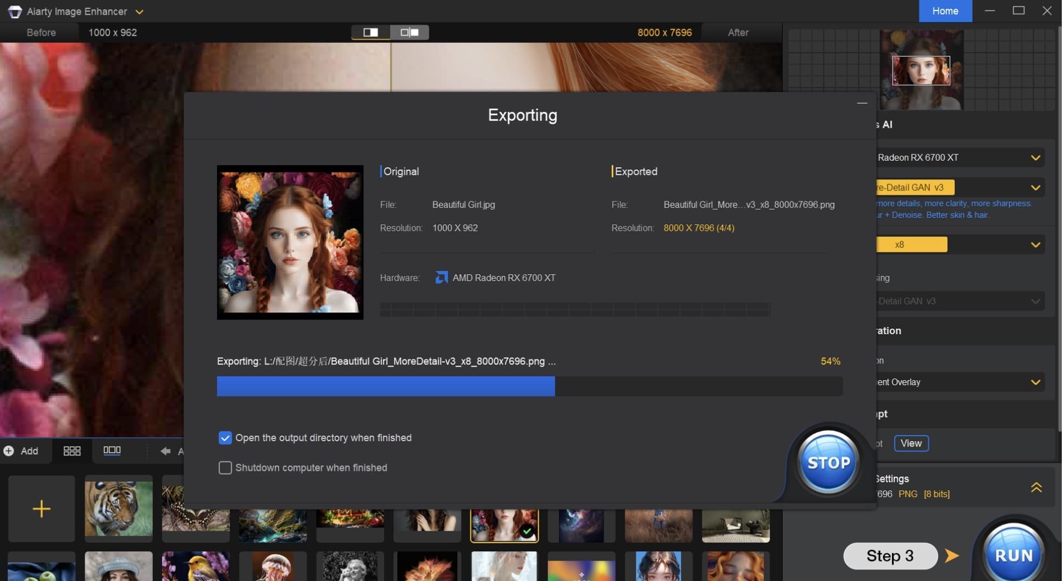The width and height of the screenshot is (1064, 581).
Task: Click the View button
Action: [x=911, y=443]
